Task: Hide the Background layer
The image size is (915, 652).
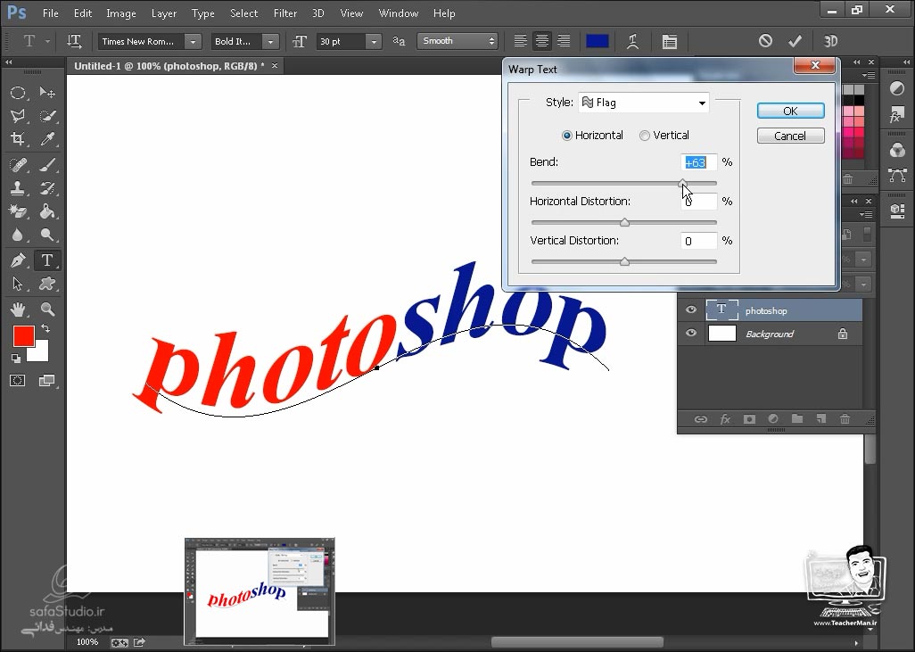Action: (691, 334)
